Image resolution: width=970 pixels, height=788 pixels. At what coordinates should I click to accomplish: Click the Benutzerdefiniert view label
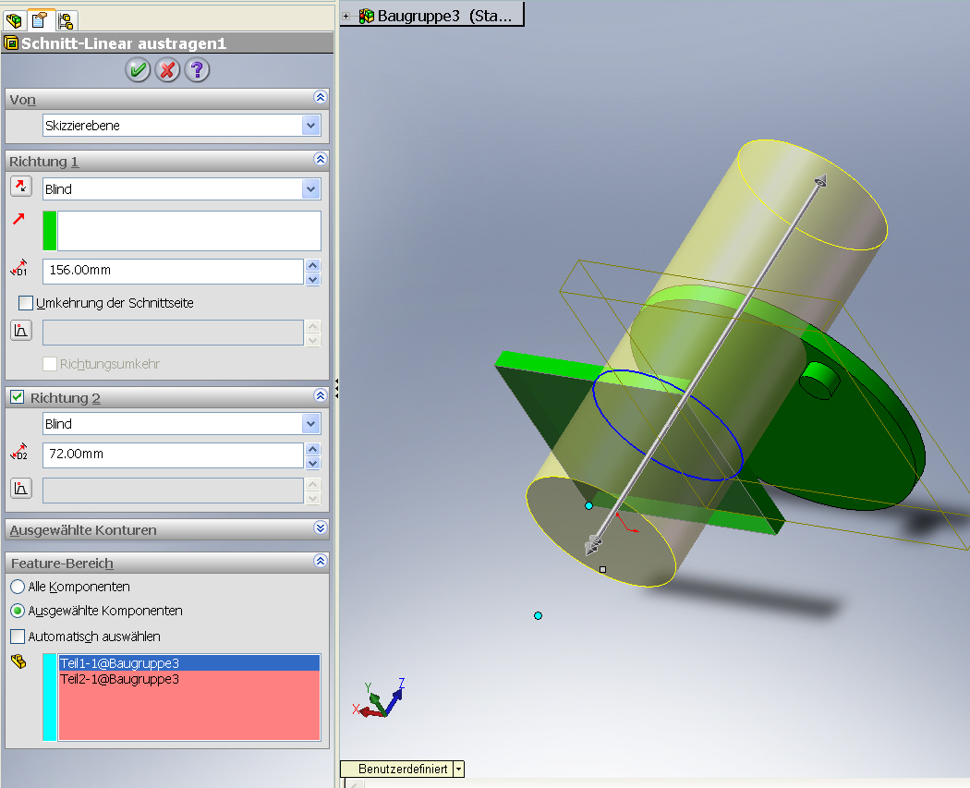tap(403, 769)
